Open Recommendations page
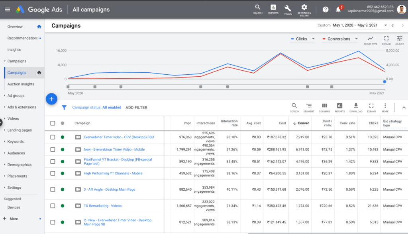Image resolution: width=408 pixels, height=234 pixels. [23, 38]
